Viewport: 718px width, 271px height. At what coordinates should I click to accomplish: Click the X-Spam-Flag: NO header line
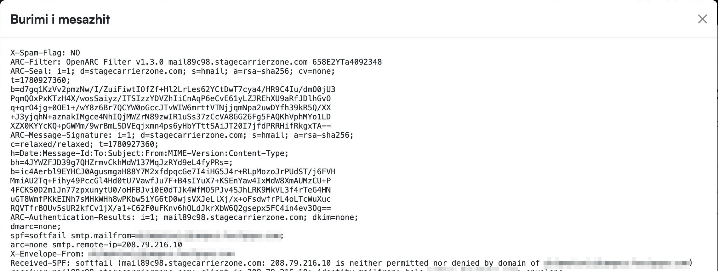point(45,53)
